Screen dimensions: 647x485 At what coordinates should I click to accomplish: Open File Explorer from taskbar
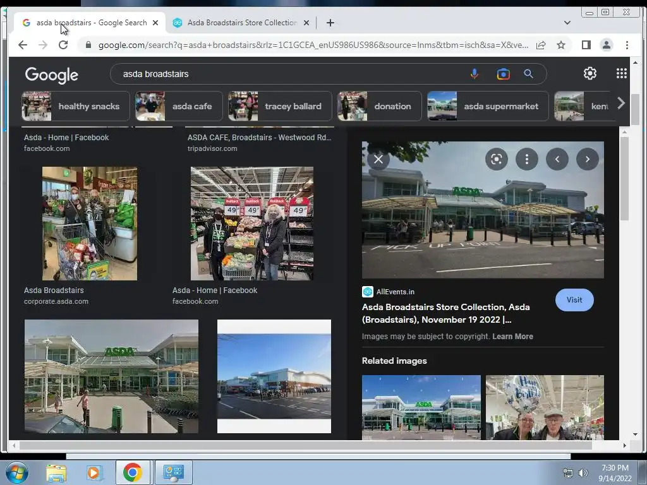tap(56, 472)
